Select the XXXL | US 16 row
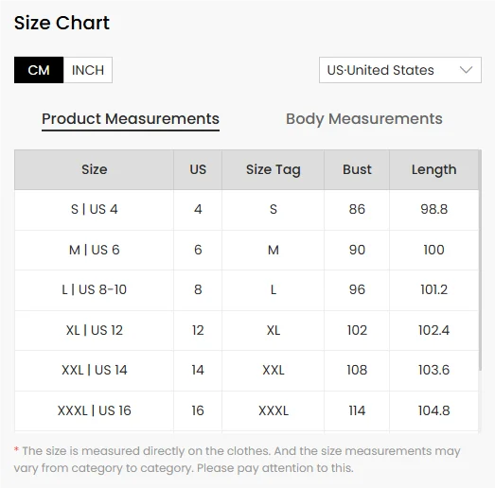 246,410
